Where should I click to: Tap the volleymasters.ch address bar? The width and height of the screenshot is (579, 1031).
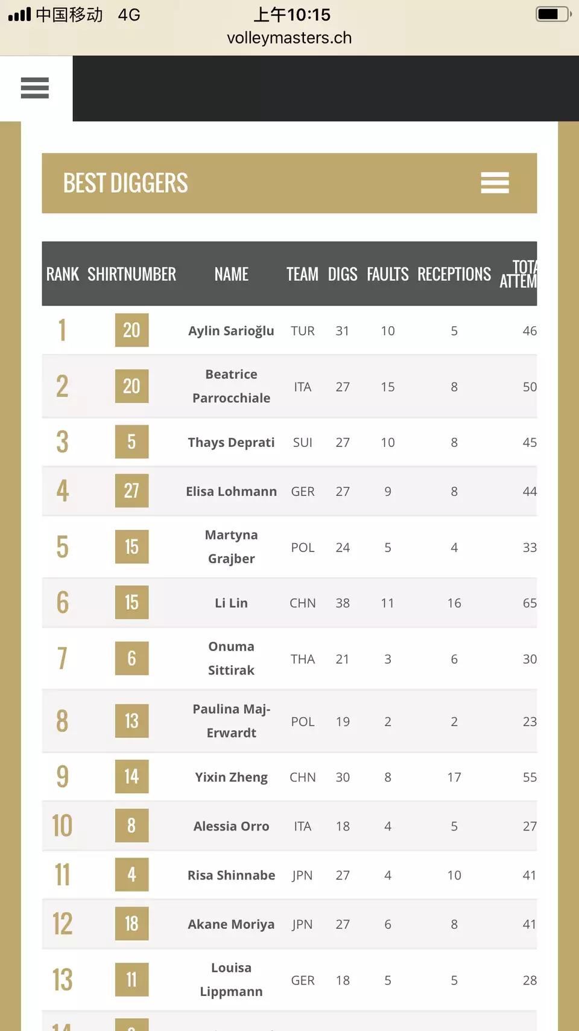[x=289, y=38]
